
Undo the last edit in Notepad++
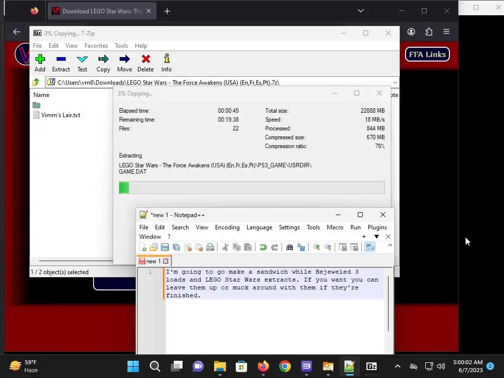(263, 247)
